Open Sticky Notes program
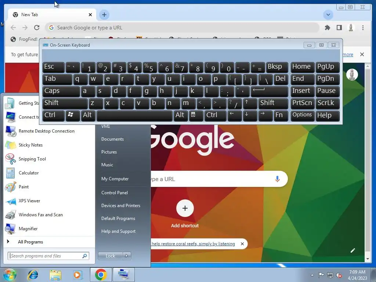 coord(30,145)
